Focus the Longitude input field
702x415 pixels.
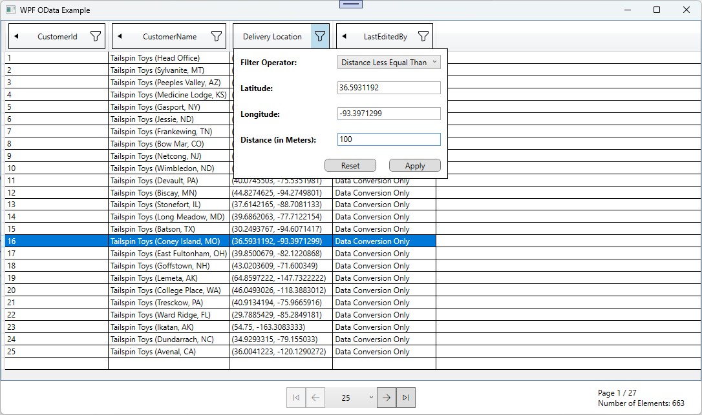tap(388, 114)
